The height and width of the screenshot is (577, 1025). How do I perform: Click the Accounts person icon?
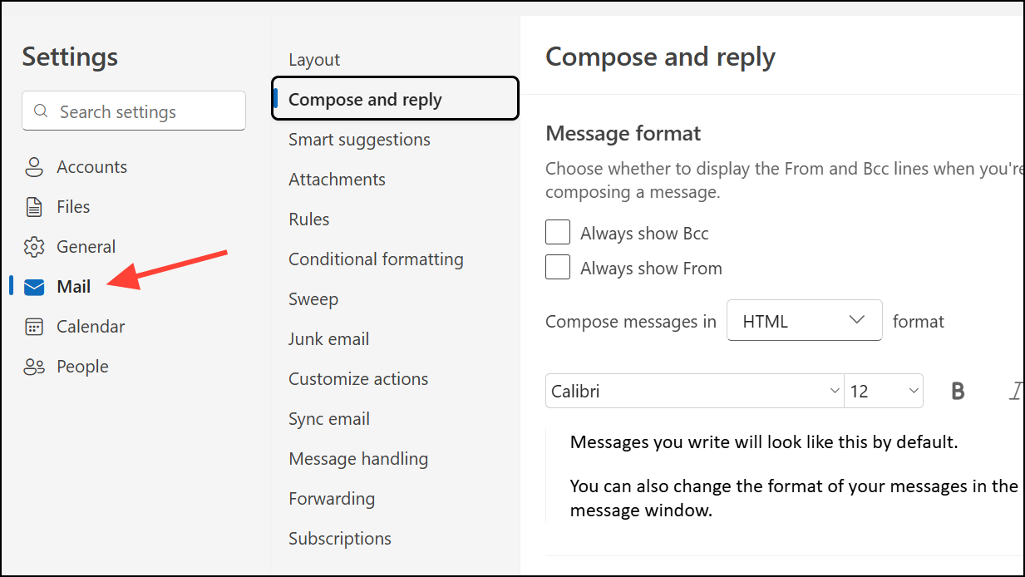(x=34, y=167)
